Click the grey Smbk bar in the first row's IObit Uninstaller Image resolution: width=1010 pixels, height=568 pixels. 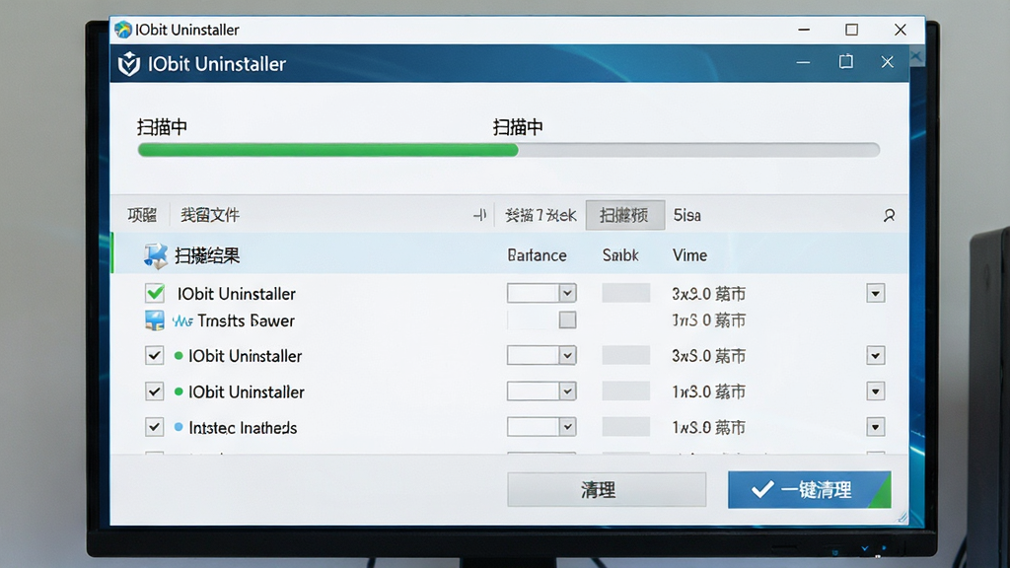tap(626, 293)
